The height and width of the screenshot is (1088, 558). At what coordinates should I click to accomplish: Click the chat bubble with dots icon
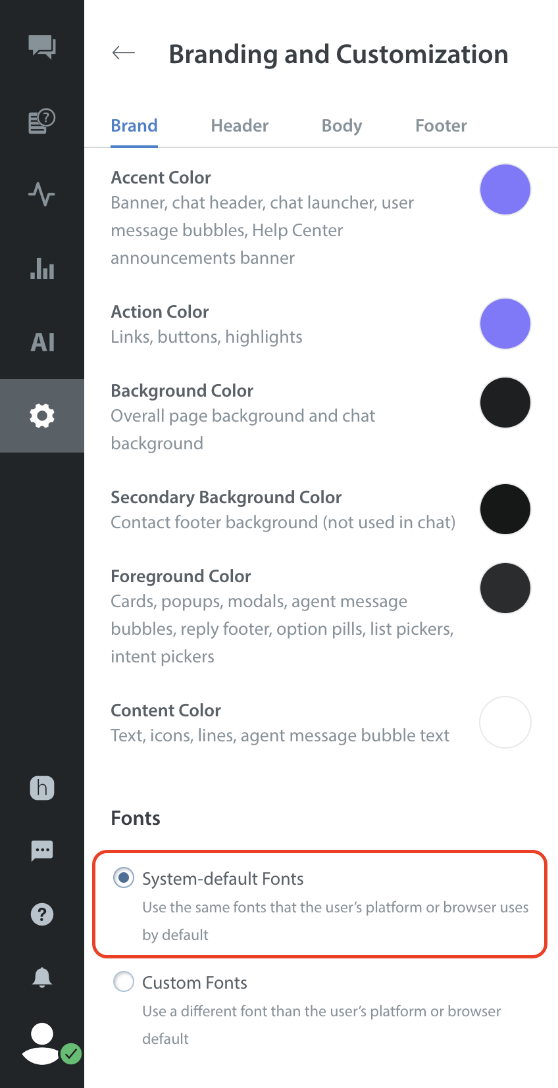42,851
